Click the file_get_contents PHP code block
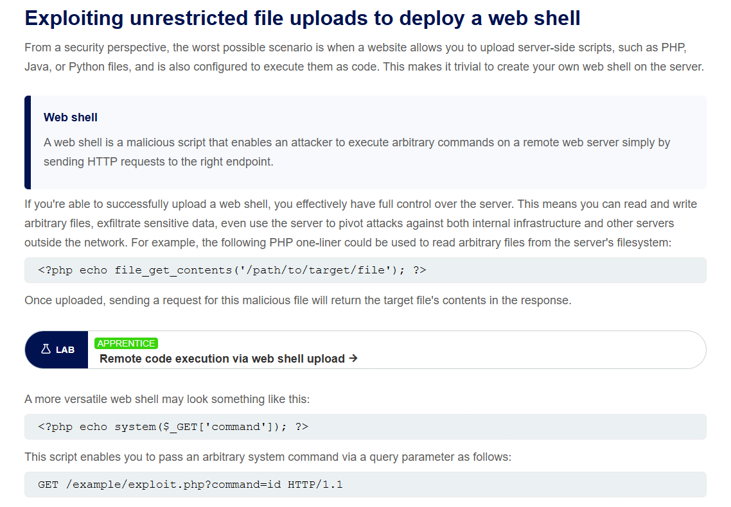Screen dimensions: 731x507 365,270
